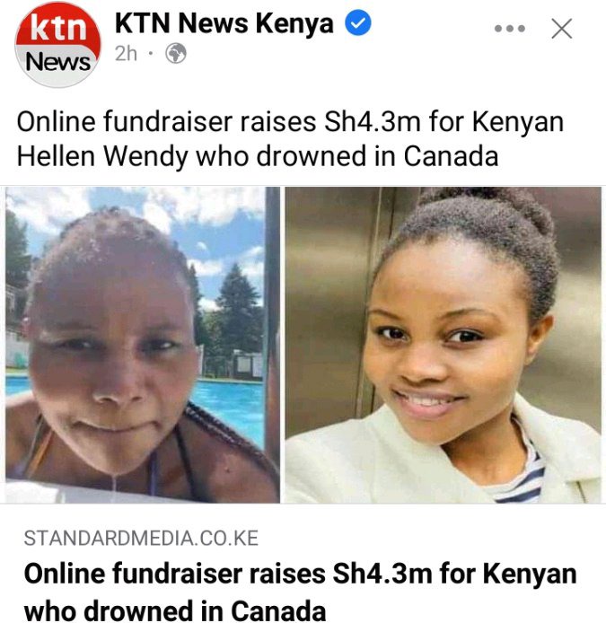Click the 2h post timestamp
606x623 pixels.
[126, 53]
